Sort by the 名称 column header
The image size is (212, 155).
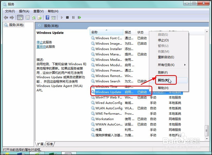coord(107,32)
